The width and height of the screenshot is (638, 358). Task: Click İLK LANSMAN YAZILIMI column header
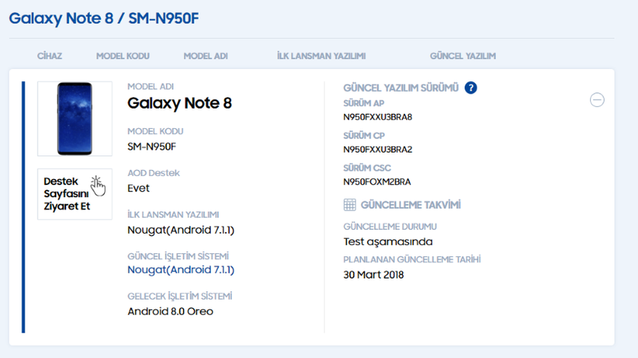(x=321, y=56)
